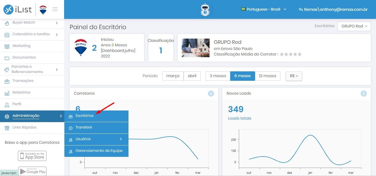
Task: Open Documentos in the sidebar
Action: (32, 58)
